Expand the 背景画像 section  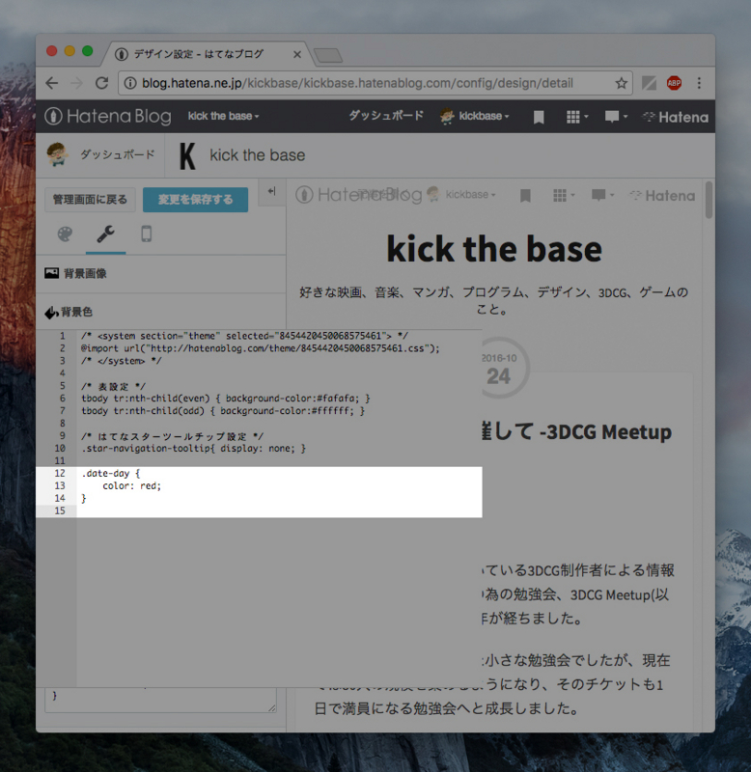(x=160, y=273)
